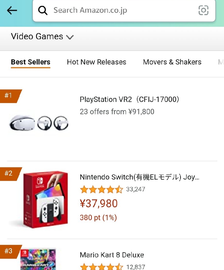Select the Best Sellers tab
The image size is (224, 270).
point(31,62)
